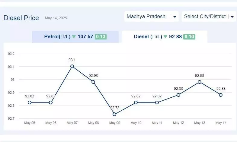Viewport: 237px width, 142px height.
Task: Click the City/District dropdown arrow
Action: [232, 17]
